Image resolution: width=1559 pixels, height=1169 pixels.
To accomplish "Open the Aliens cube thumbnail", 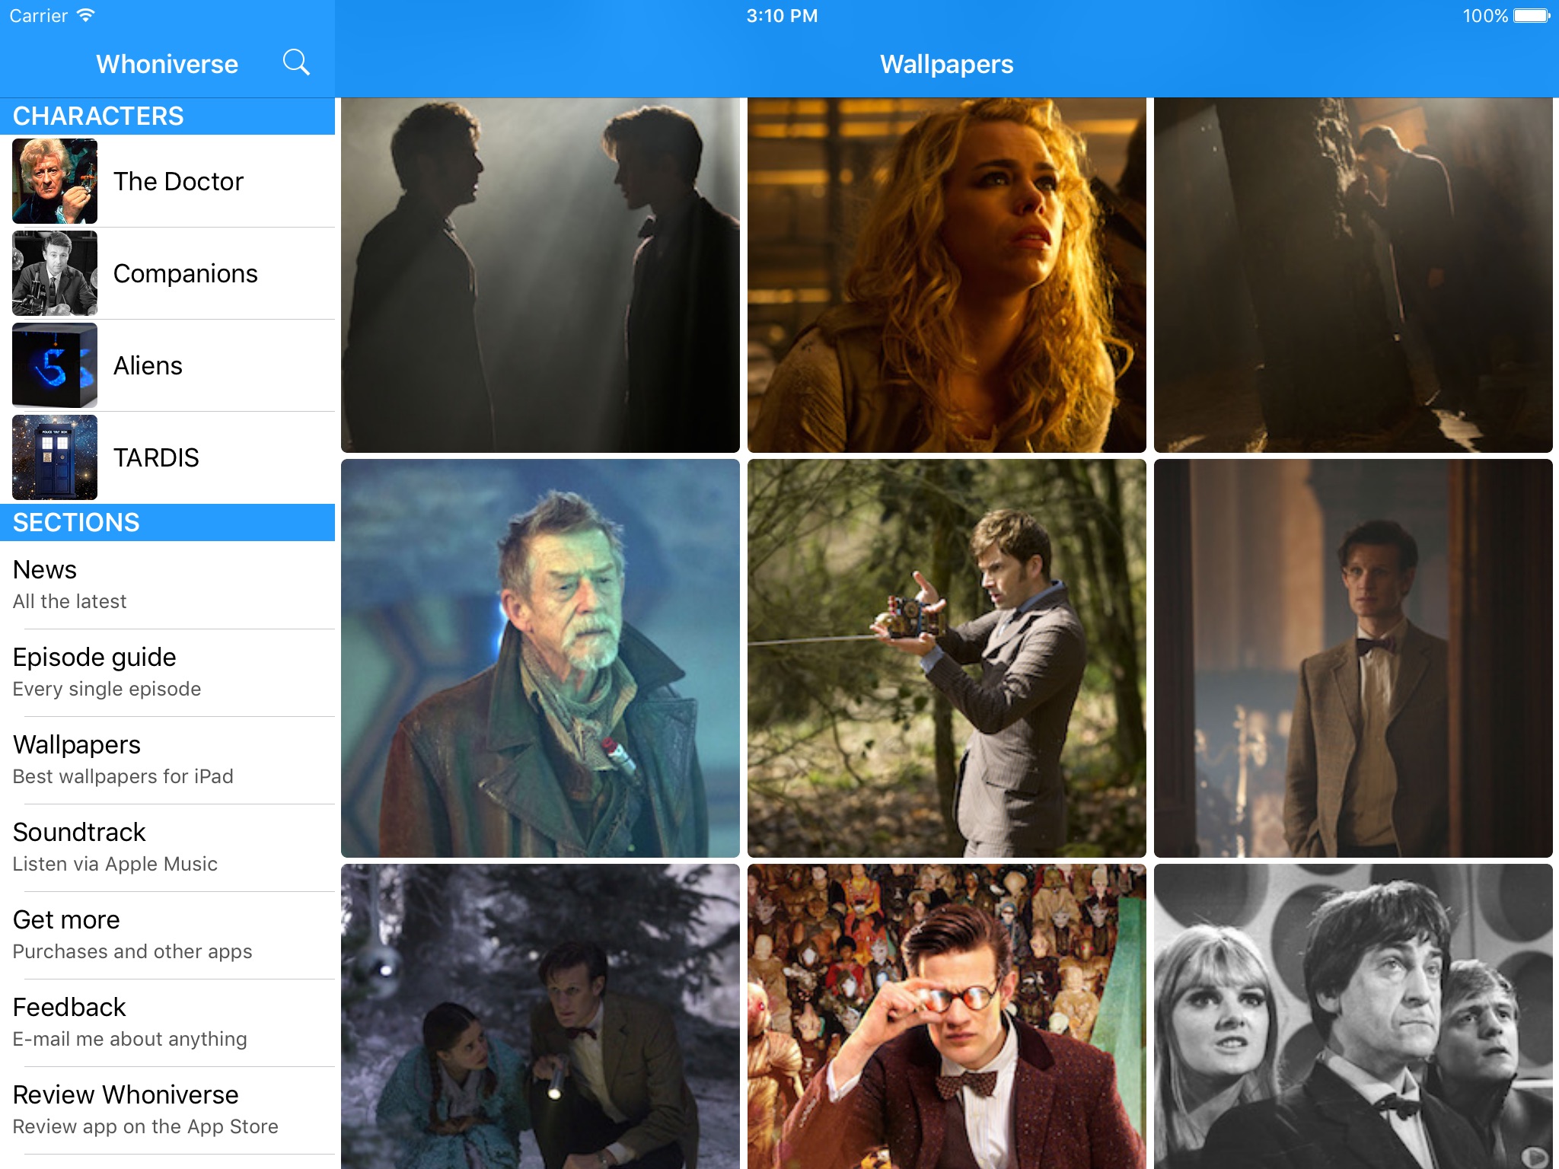I will [55, 365].
